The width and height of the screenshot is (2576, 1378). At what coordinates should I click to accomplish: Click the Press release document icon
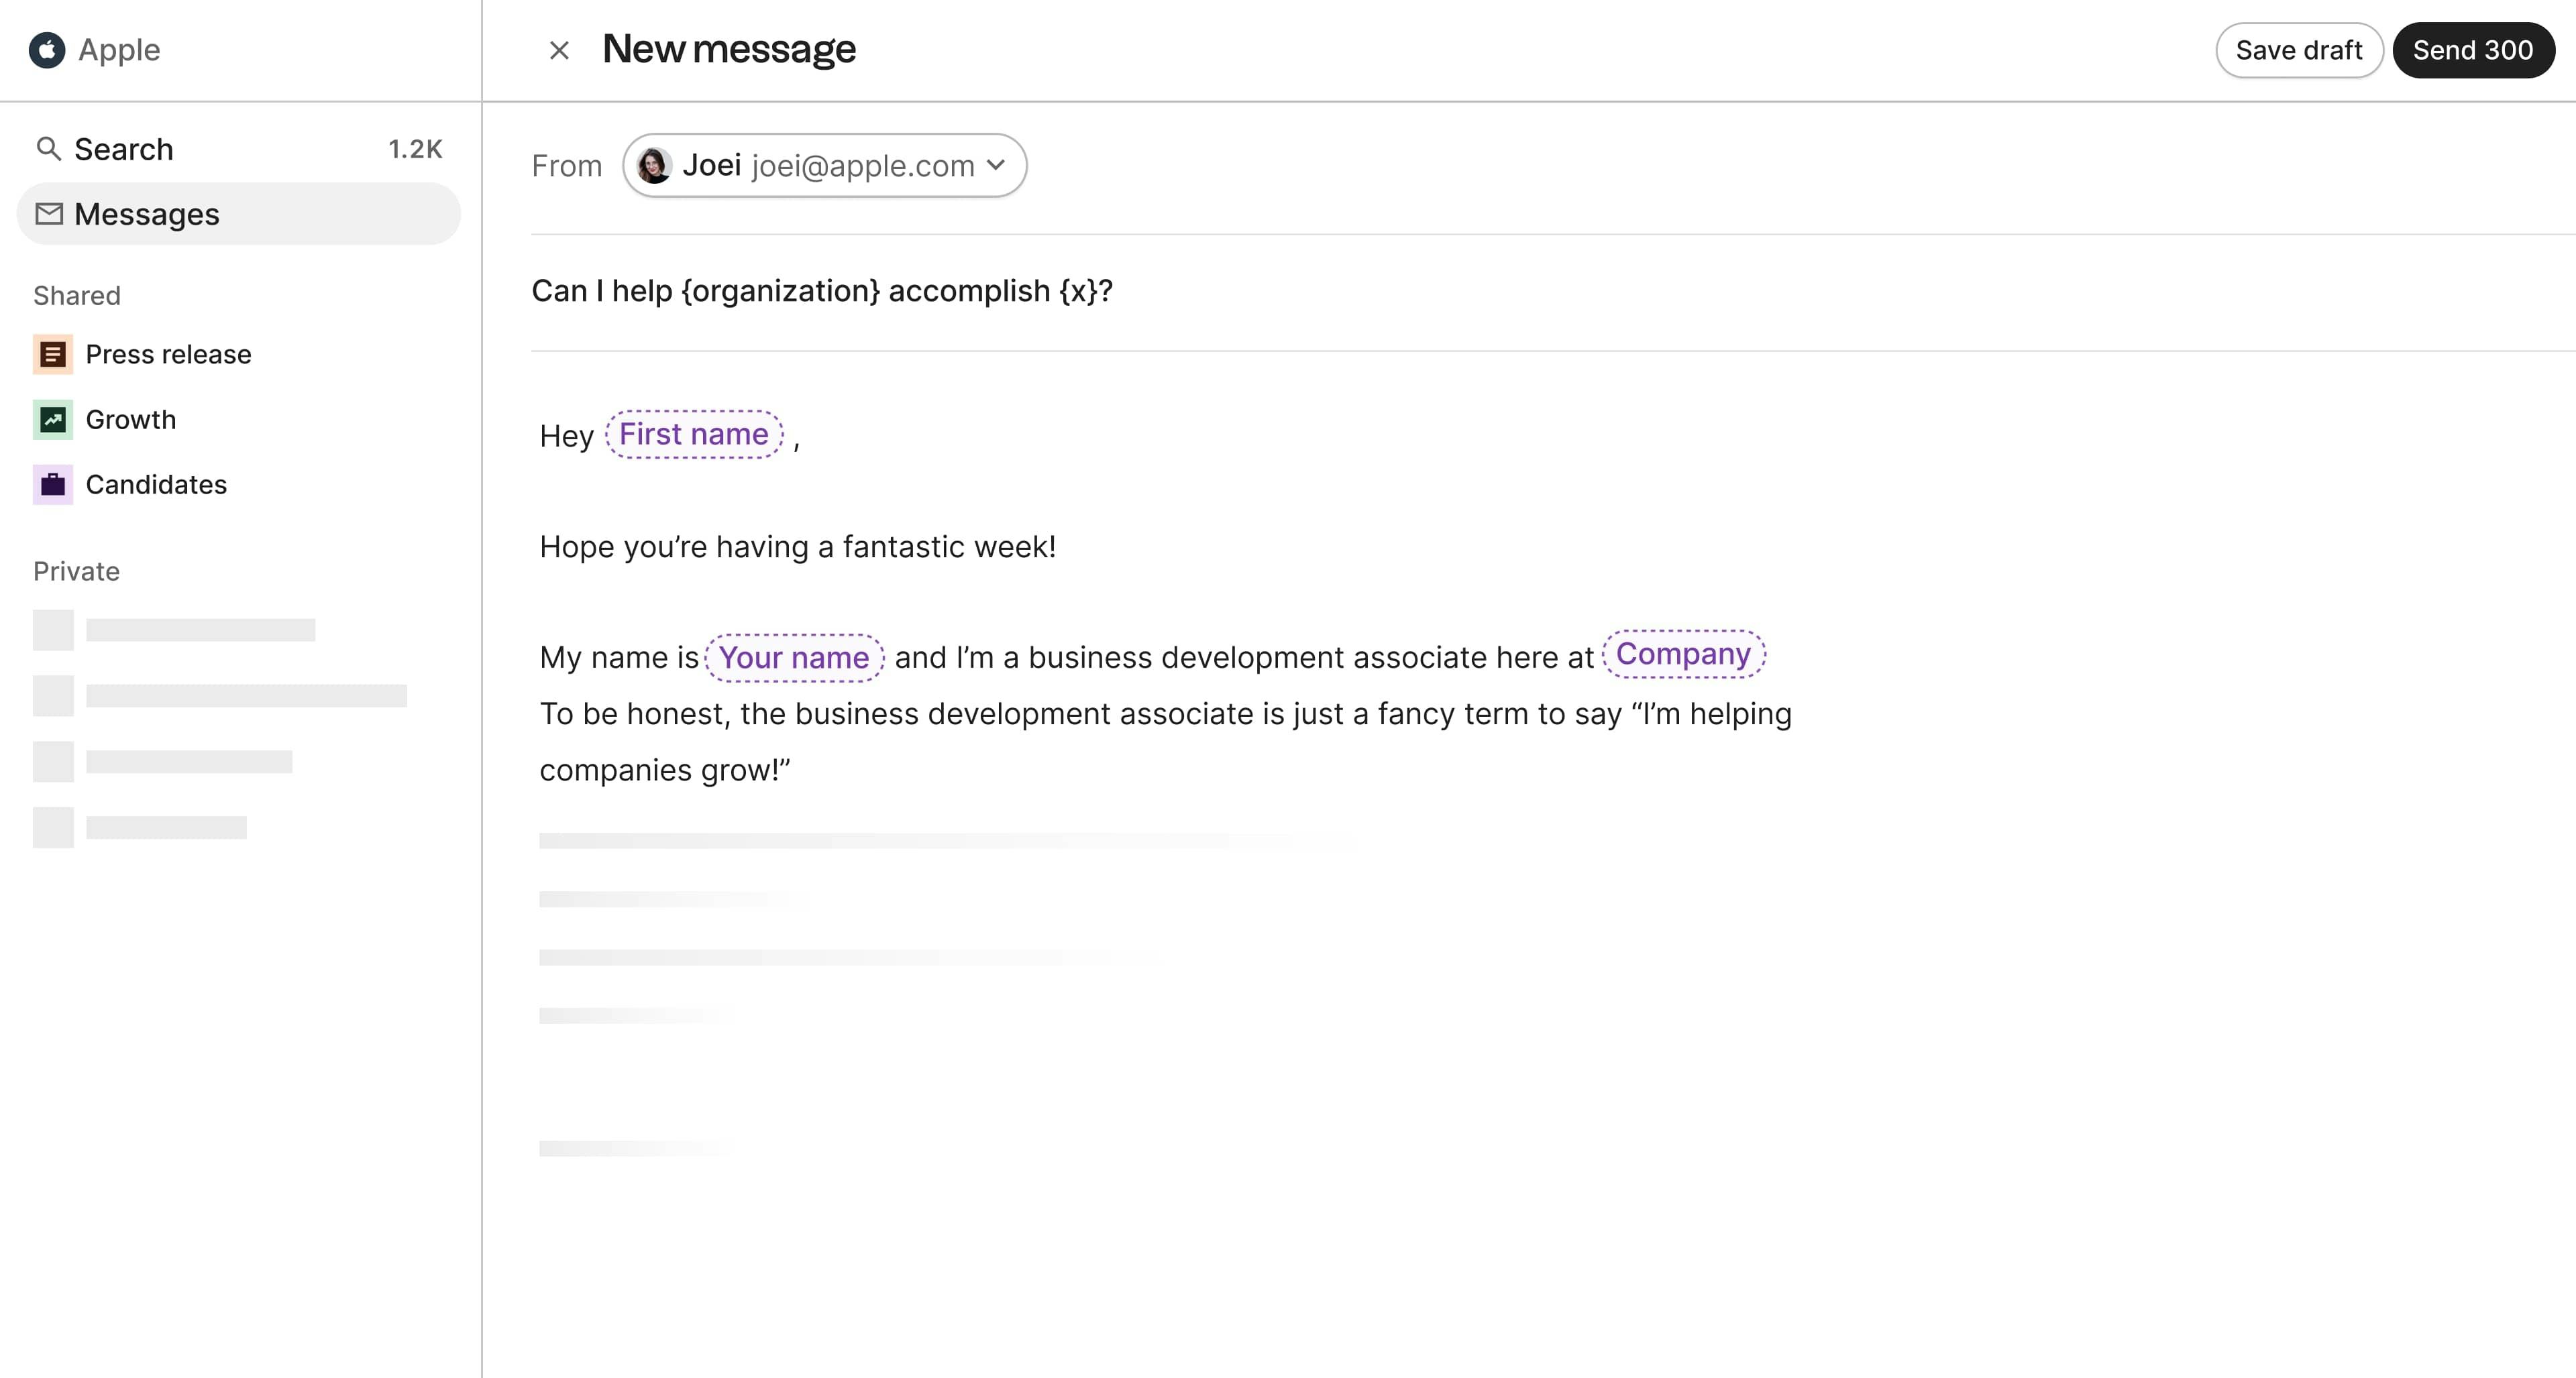click(x=51, y=354)
